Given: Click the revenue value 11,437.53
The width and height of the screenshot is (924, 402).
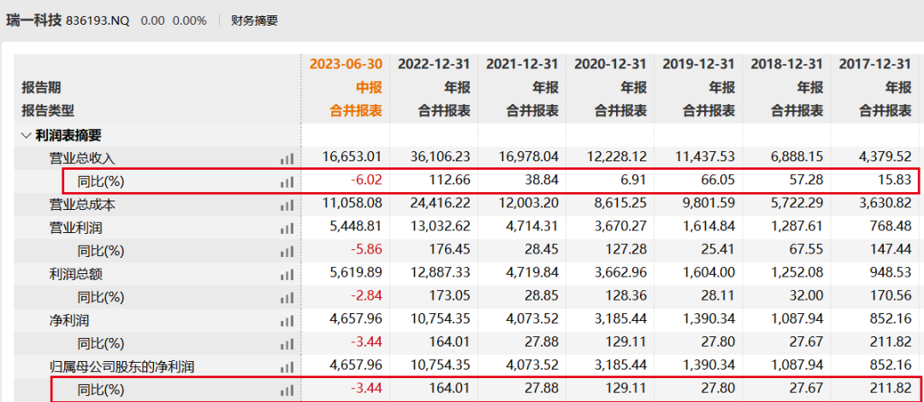Looking at the screenshot, I should 705,157.
